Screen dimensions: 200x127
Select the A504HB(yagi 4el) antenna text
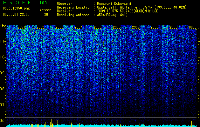112,15
